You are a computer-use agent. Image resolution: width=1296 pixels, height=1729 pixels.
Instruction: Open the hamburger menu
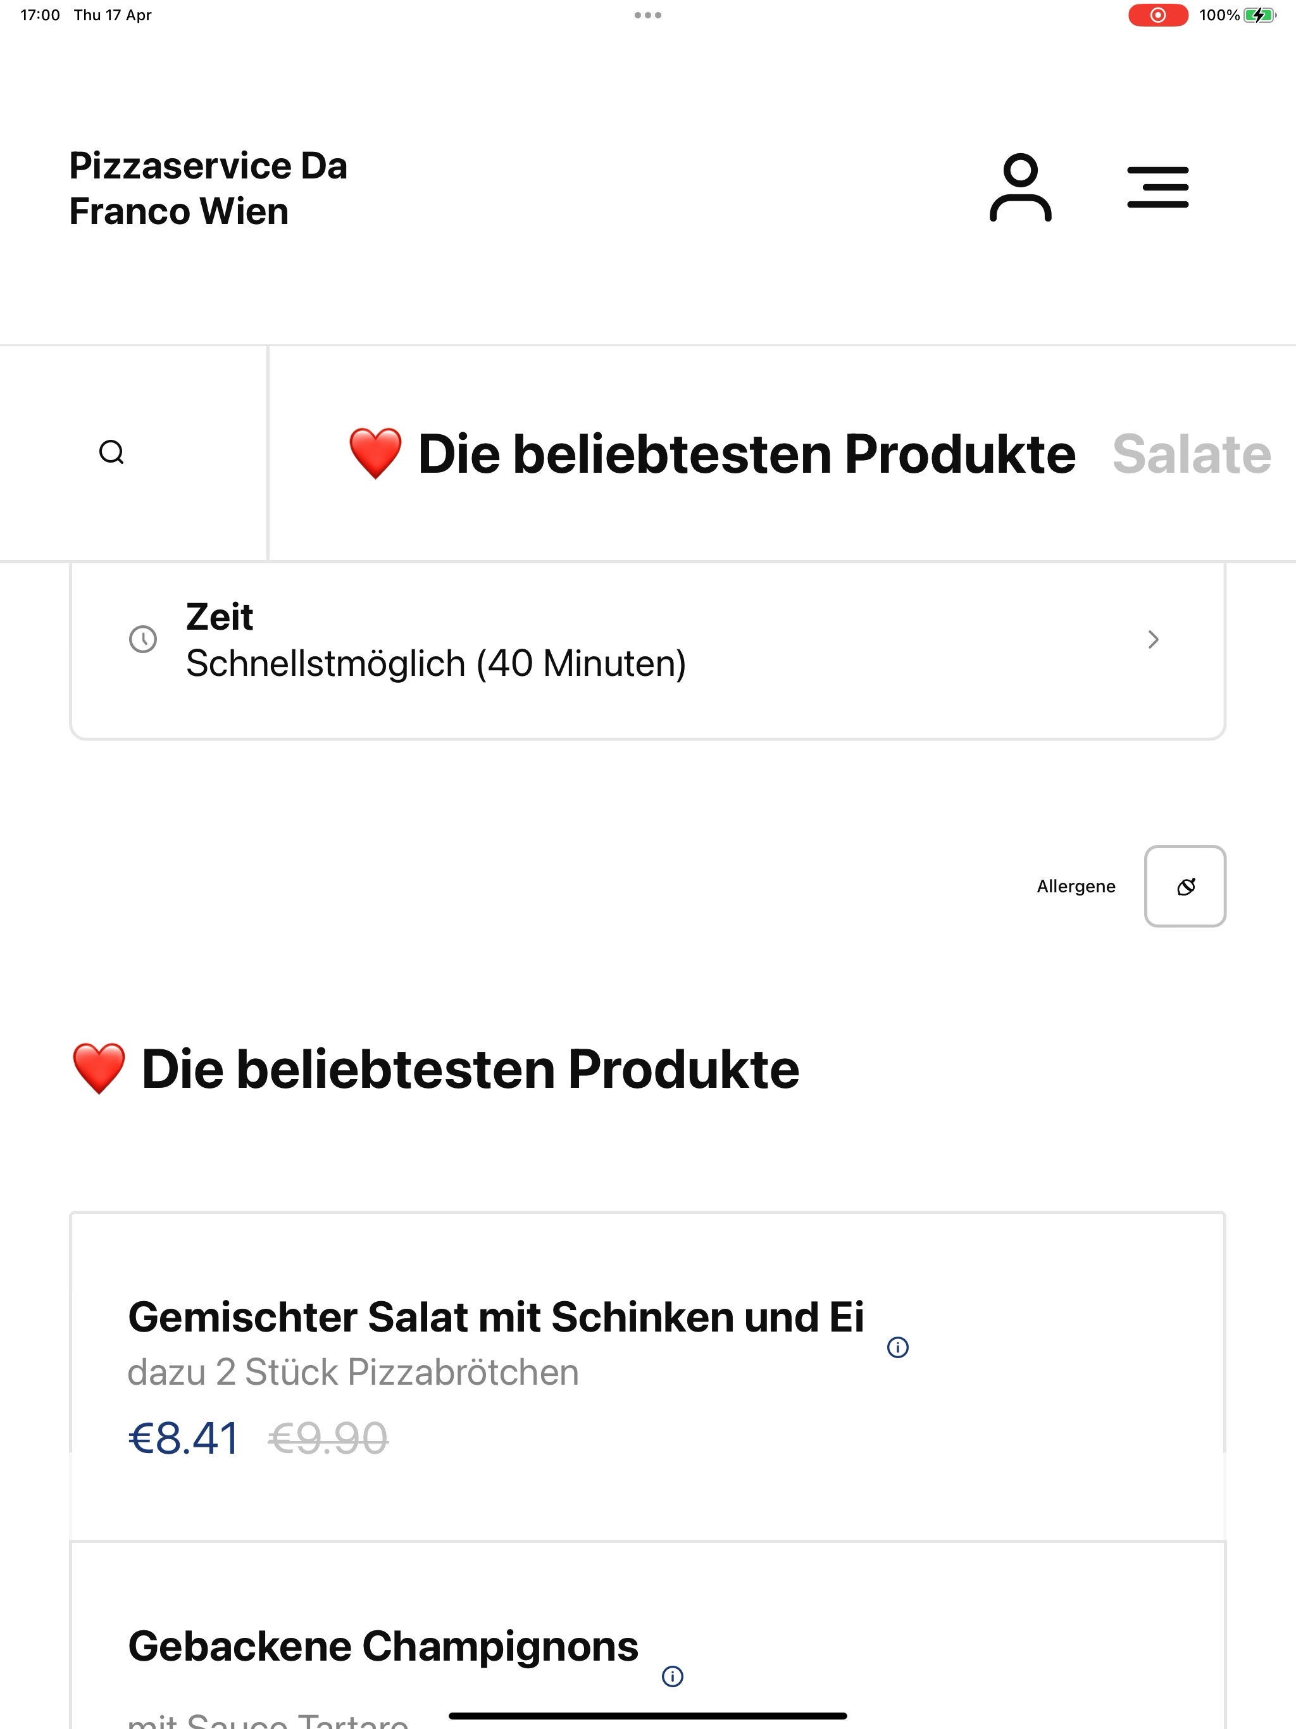tap(1157, 187)
